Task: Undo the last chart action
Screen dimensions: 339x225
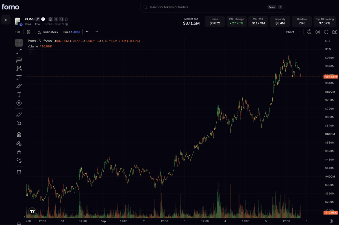Action: coord(88,32)
